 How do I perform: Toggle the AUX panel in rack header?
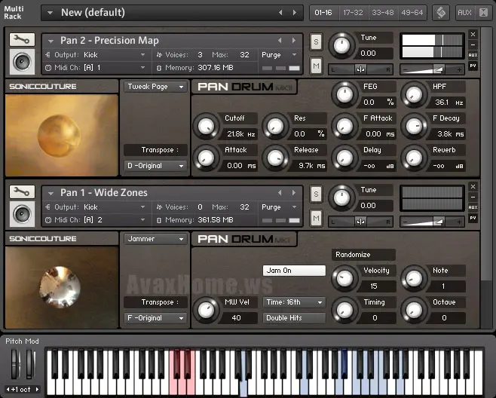tap(464, 13)
